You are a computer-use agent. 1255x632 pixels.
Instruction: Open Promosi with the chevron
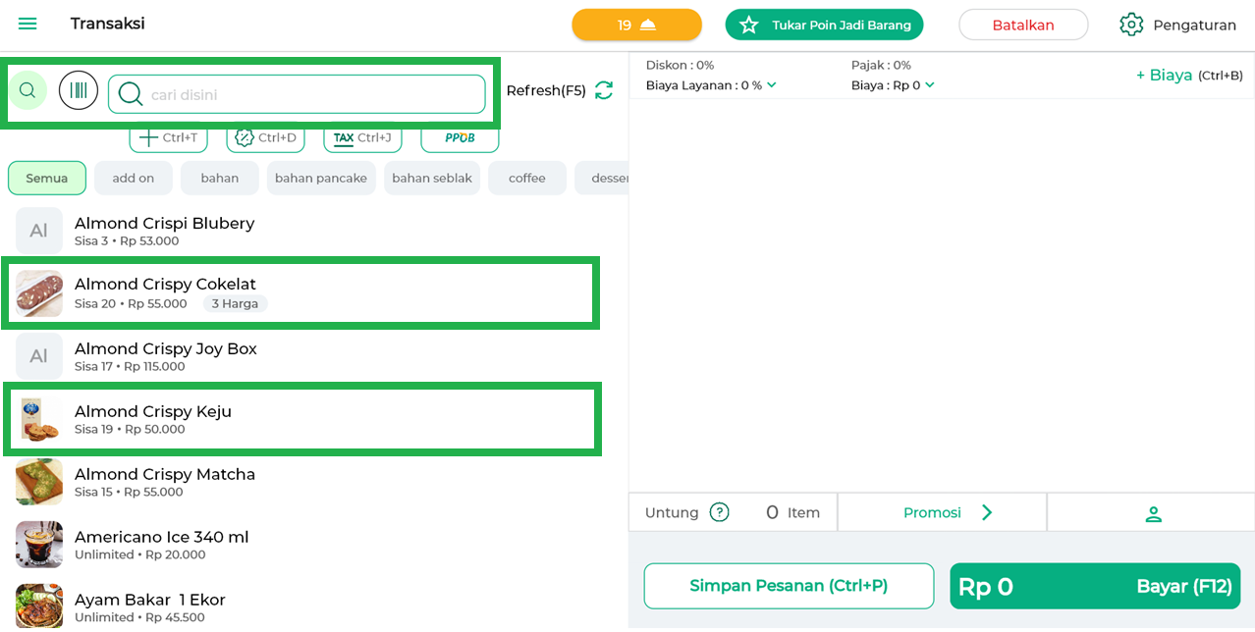tap(987, 512)
